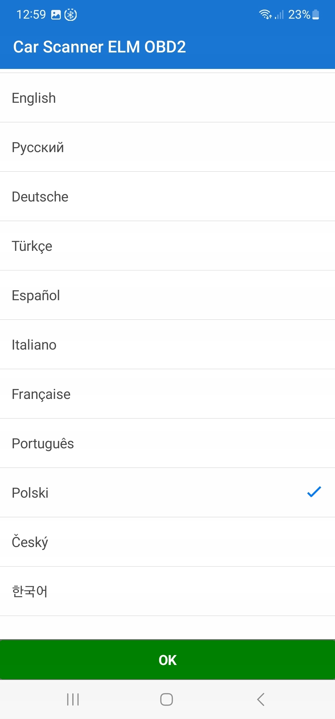Tap the Android home button icon
This screenshot has width=335, height=719.
[x=167, y=699]
